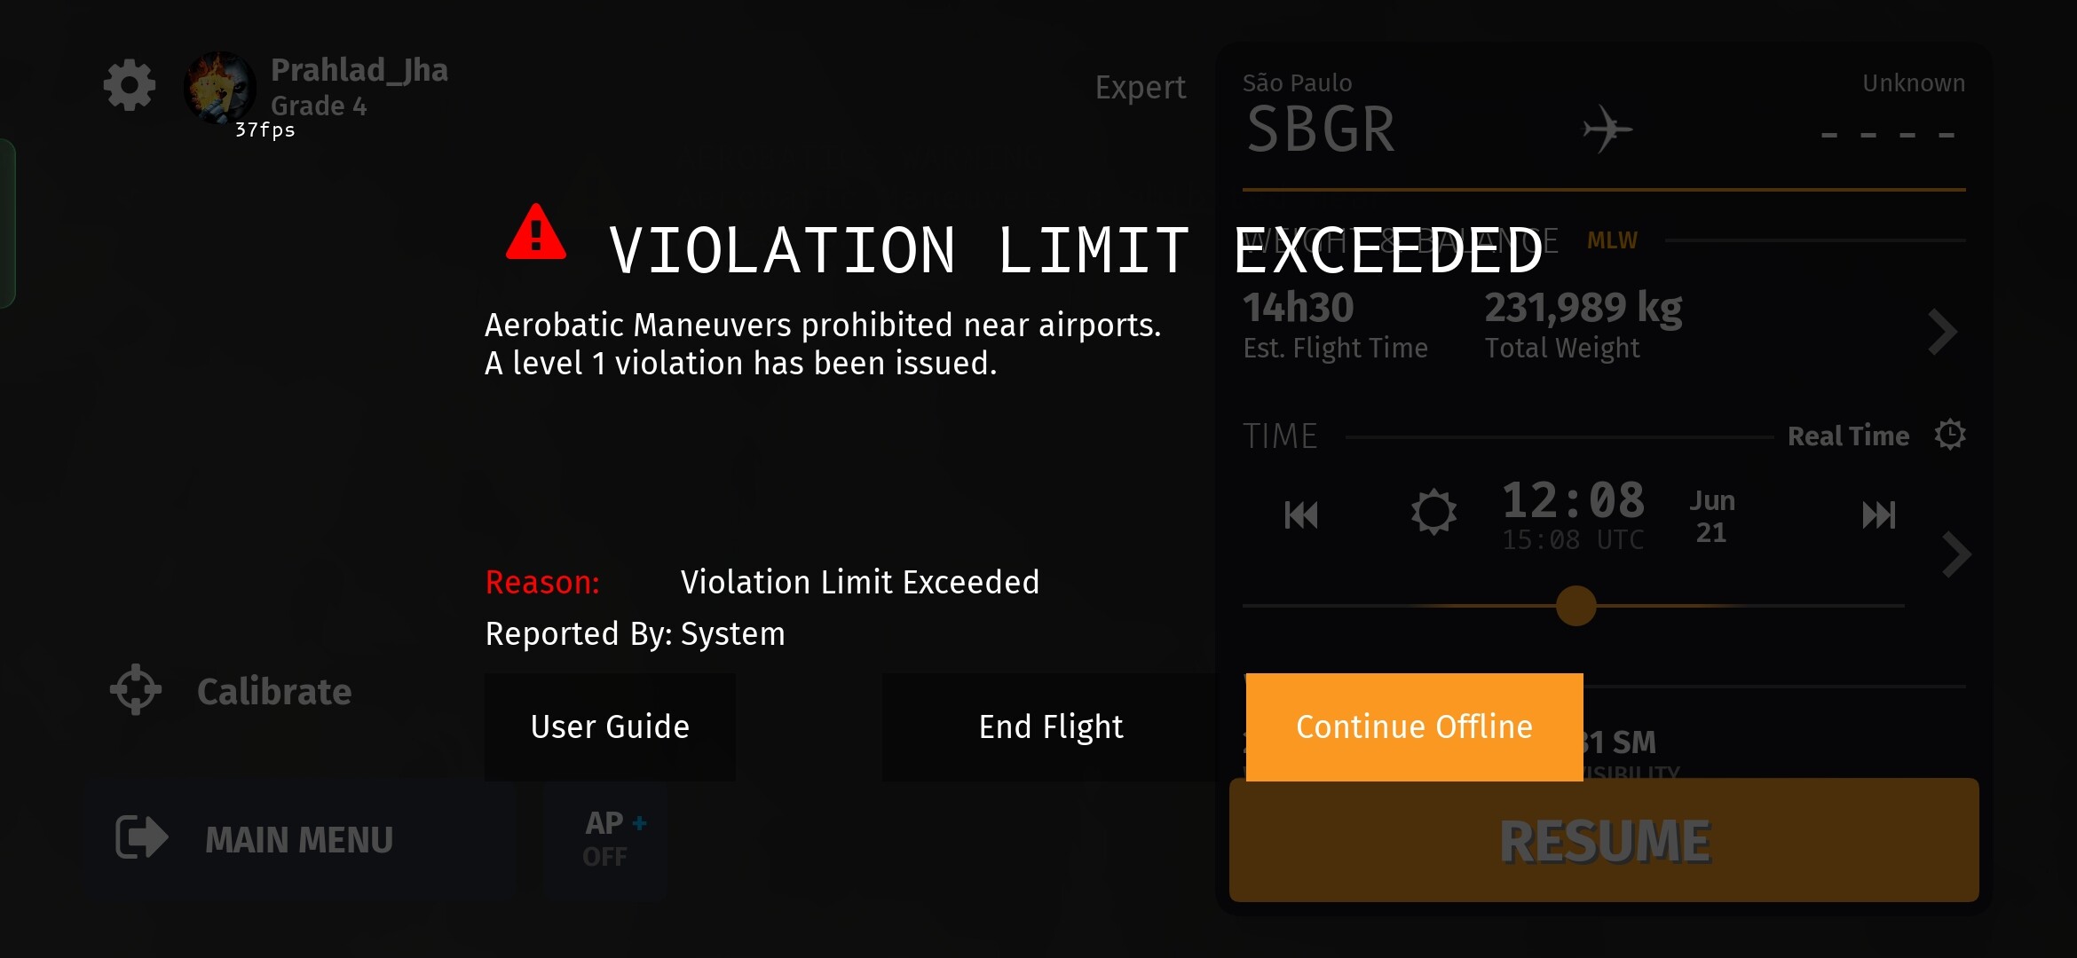The width and height of the screenshot is (2077, 958).
Task: Toggle the Real Time option
Action: 1848,436
